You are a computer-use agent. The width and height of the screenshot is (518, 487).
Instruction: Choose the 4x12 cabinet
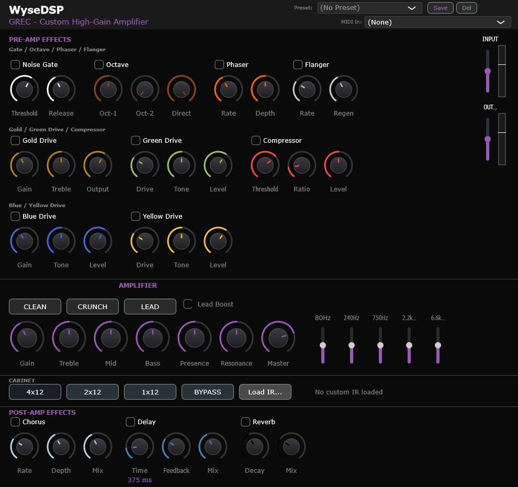35,392
